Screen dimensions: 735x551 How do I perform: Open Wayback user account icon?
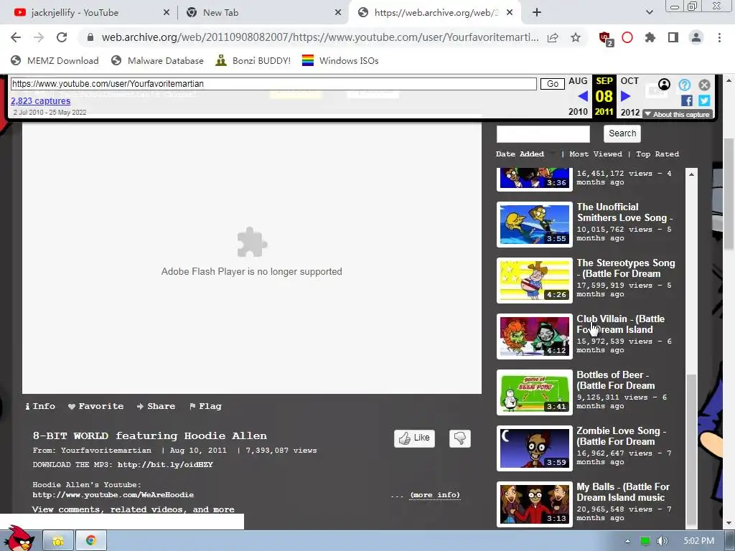664,85
